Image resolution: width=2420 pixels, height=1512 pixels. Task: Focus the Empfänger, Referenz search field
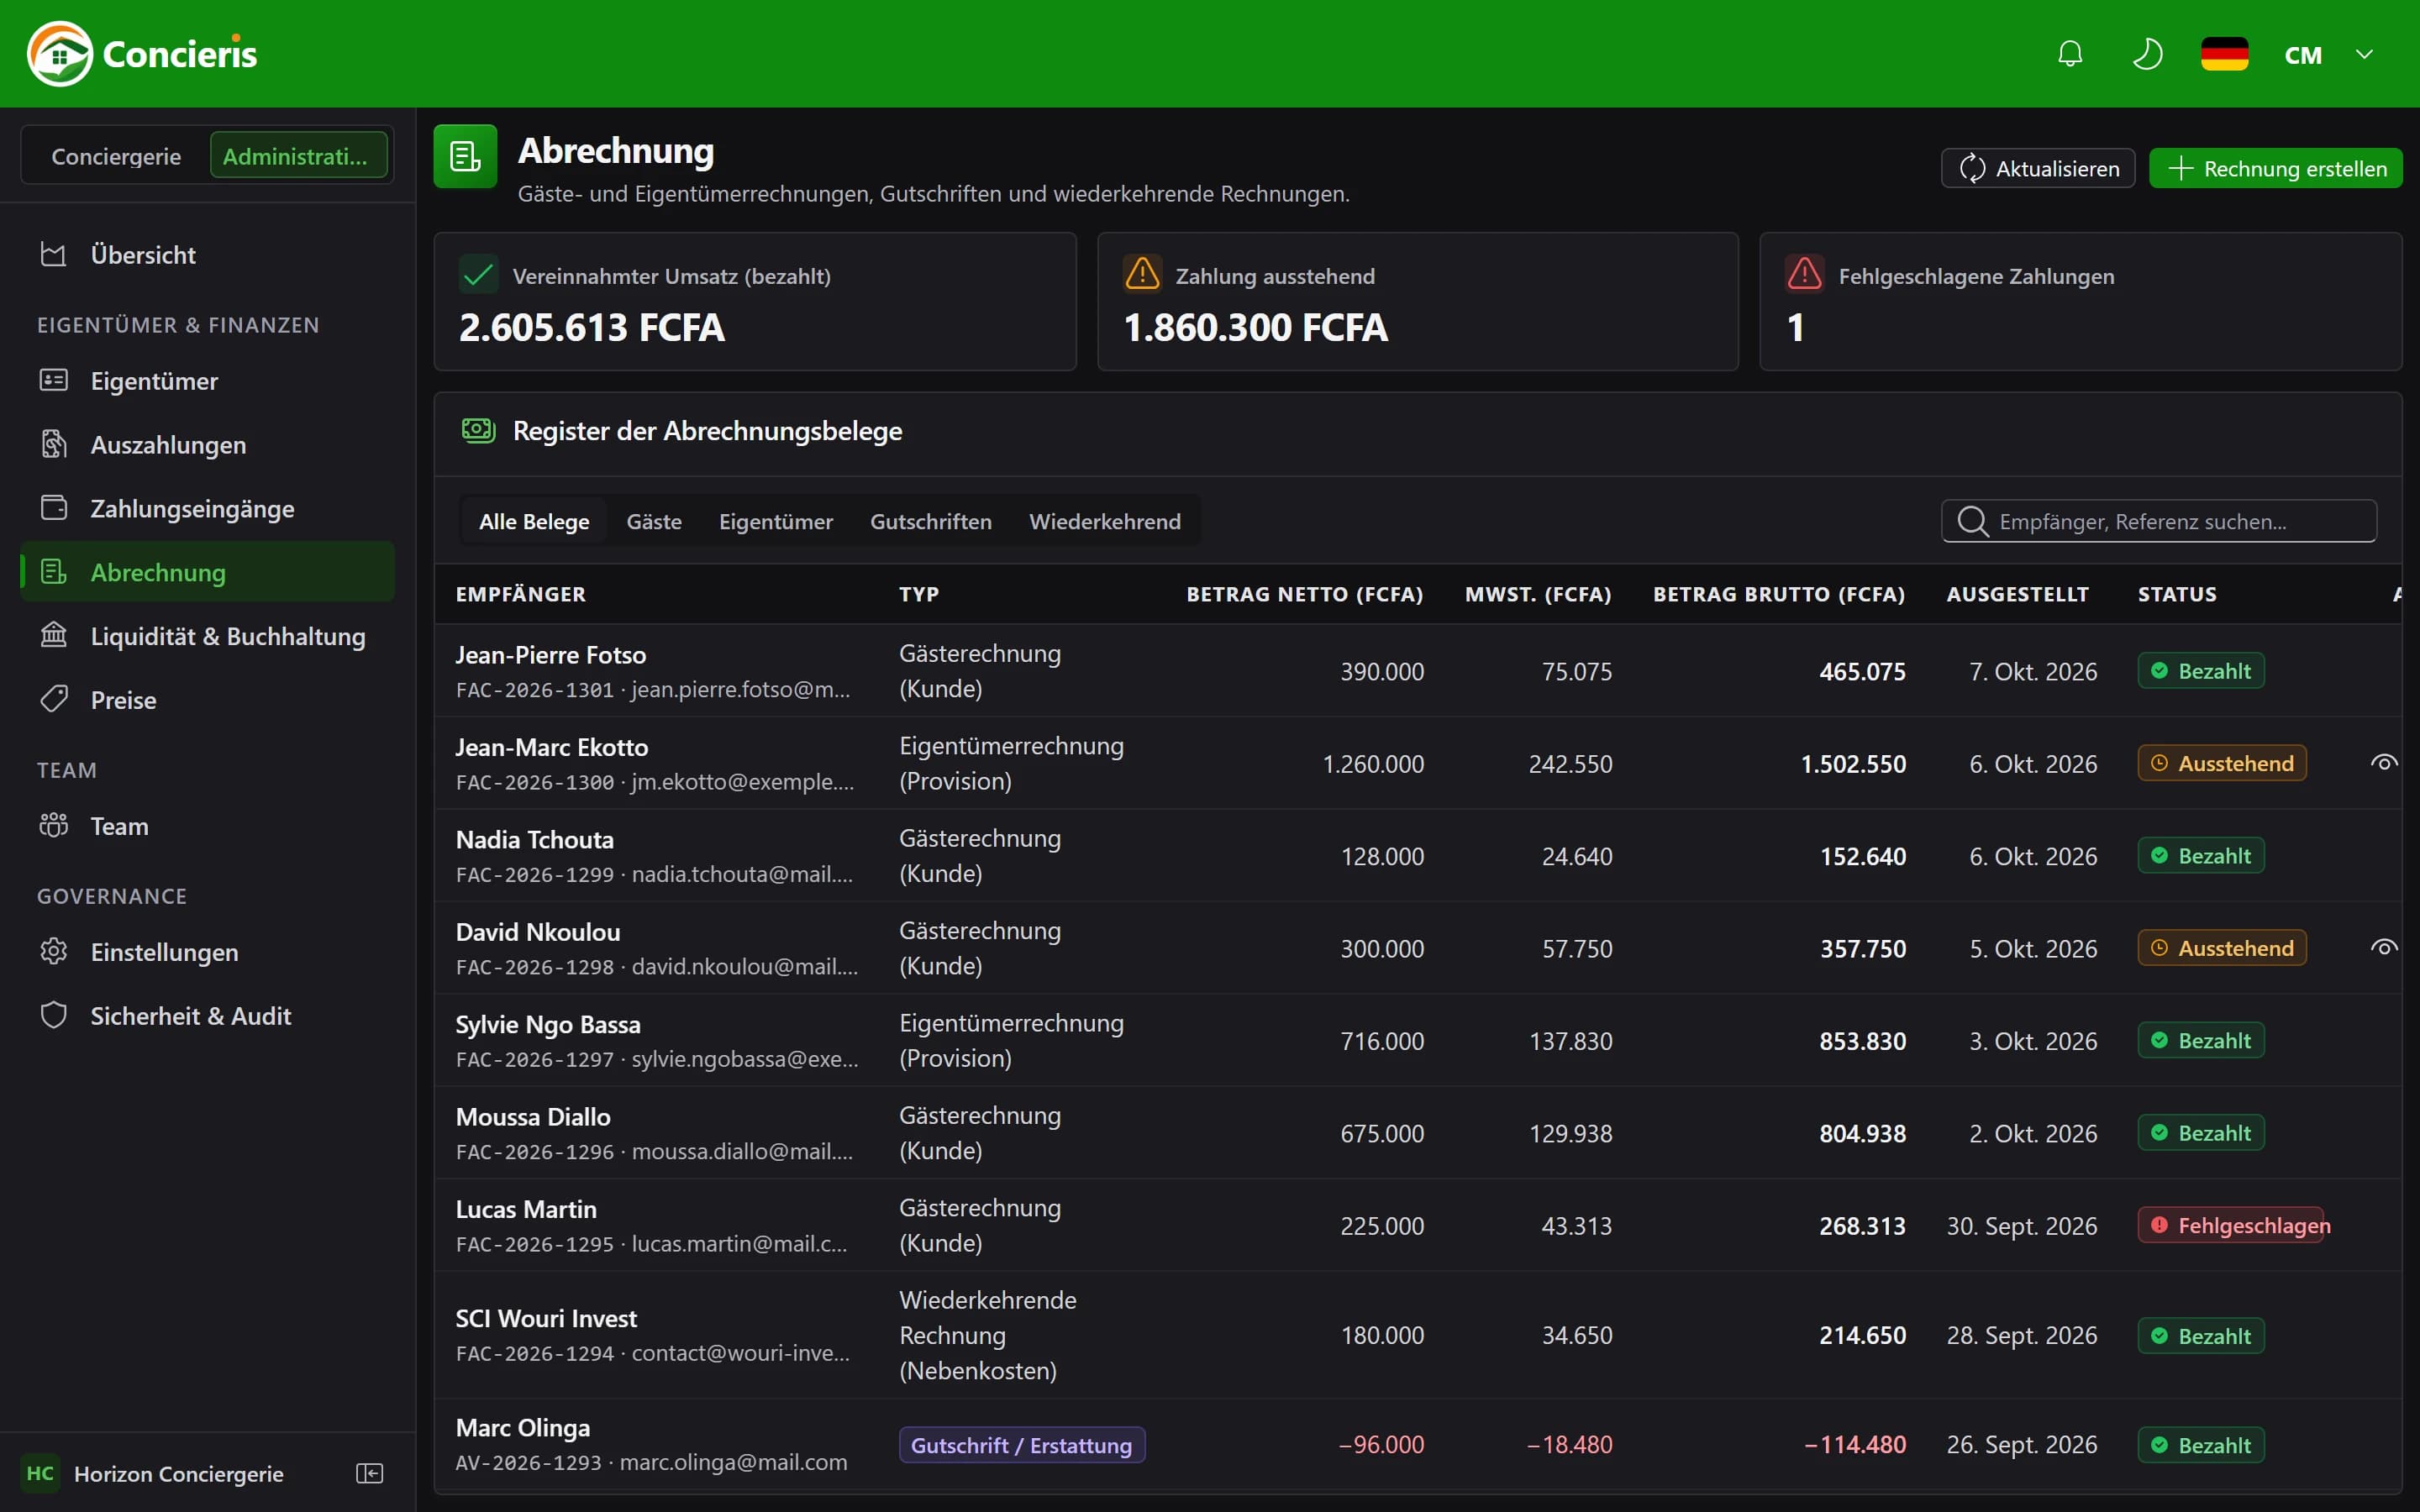[2159, 521]
